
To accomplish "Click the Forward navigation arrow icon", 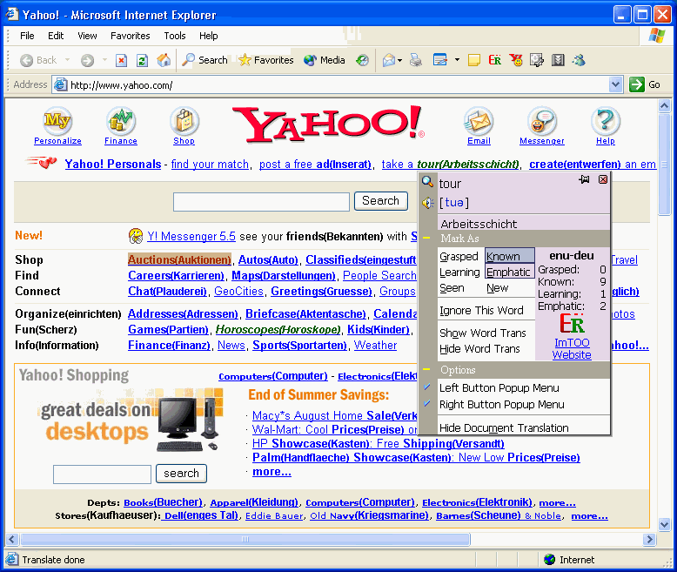I will point(87,60).
